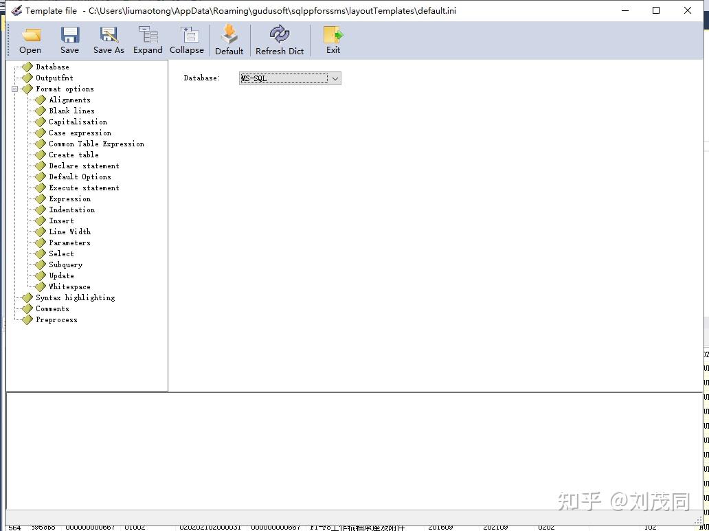Open the Database dropdown list
Screen dimensions: 709x531
[335, 78]
